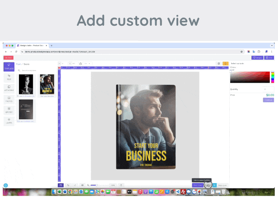Open the Templates panel in sidebar
Image resolution: width=278 pixels, height=198 pixels.
9,66
